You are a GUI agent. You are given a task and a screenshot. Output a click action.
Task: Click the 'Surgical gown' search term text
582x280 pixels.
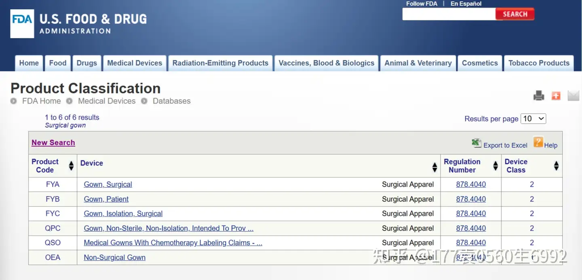click(x=65, y=125)
